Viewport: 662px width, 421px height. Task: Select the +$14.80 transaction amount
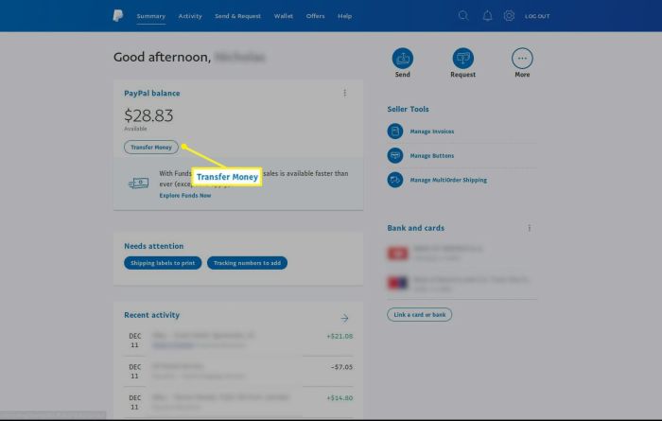pyautogui.click(x=340, y=397)
